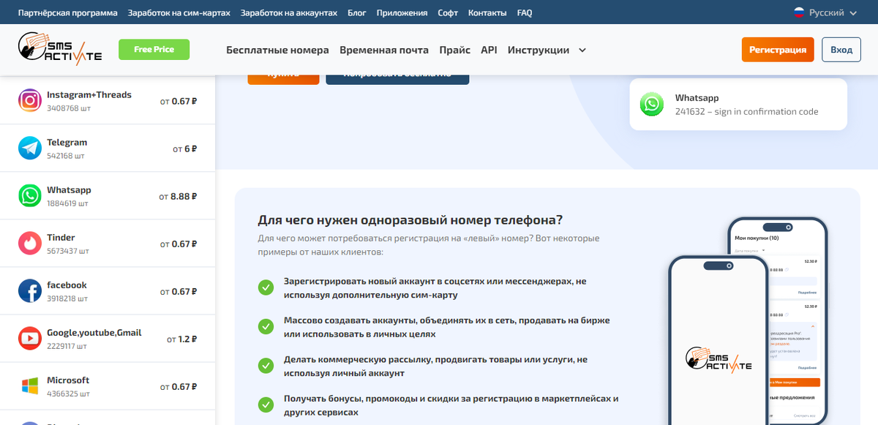
Task: Click the Russian flag language icon
Action: point(799,12)
